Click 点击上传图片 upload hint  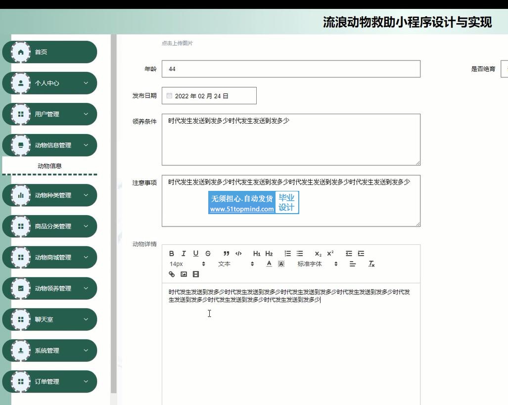pos(177,43)
